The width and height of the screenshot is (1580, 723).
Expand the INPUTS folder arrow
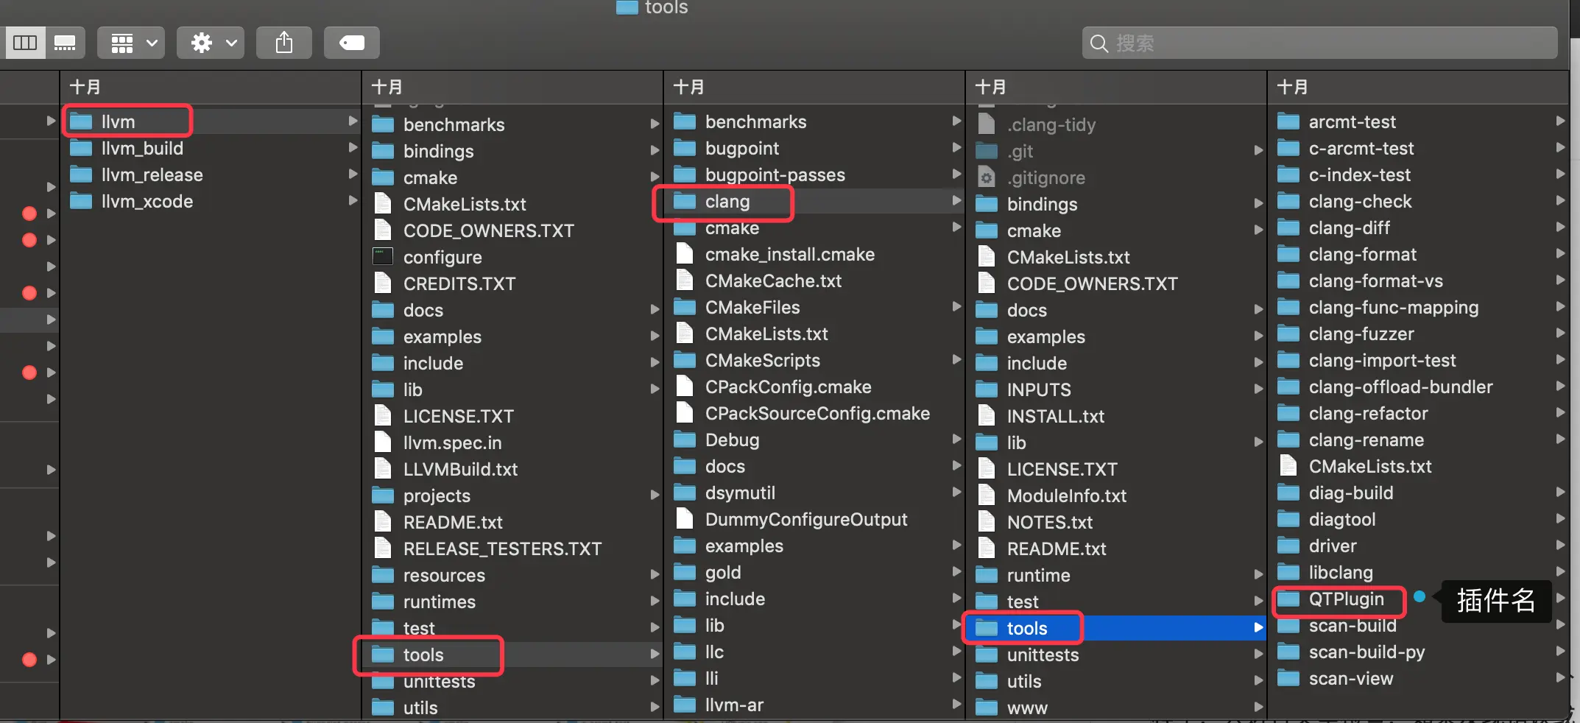1258,389
